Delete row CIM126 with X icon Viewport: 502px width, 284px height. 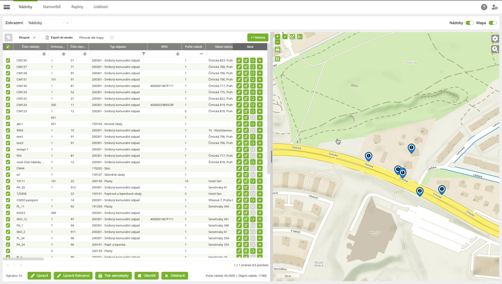[x=260, y=60]
